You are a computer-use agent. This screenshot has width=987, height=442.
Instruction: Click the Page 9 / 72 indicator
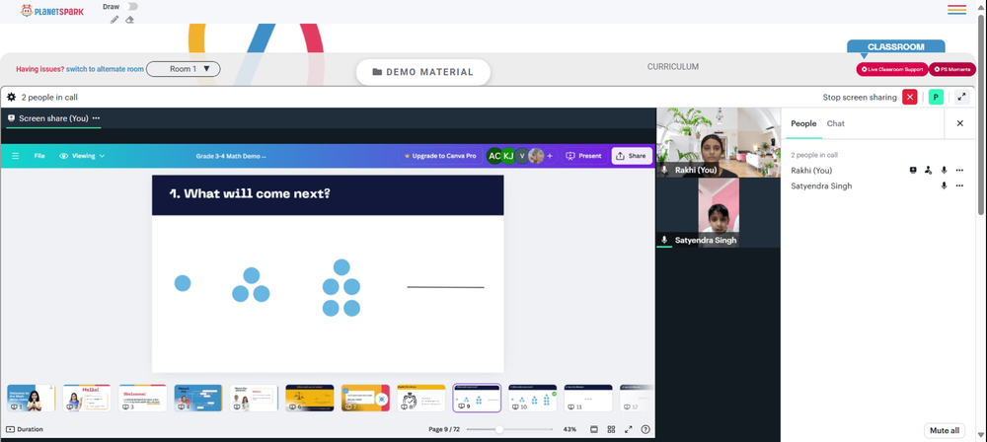444,429
